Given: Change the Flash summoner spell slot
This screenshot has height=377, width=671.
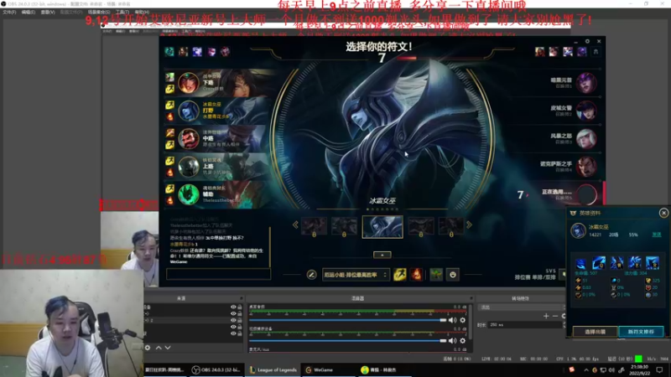Looking at the screenshot, I should pos(400,275).
